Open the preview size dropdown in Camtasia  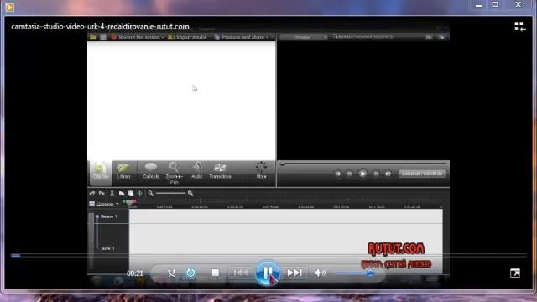coord(304,37)
